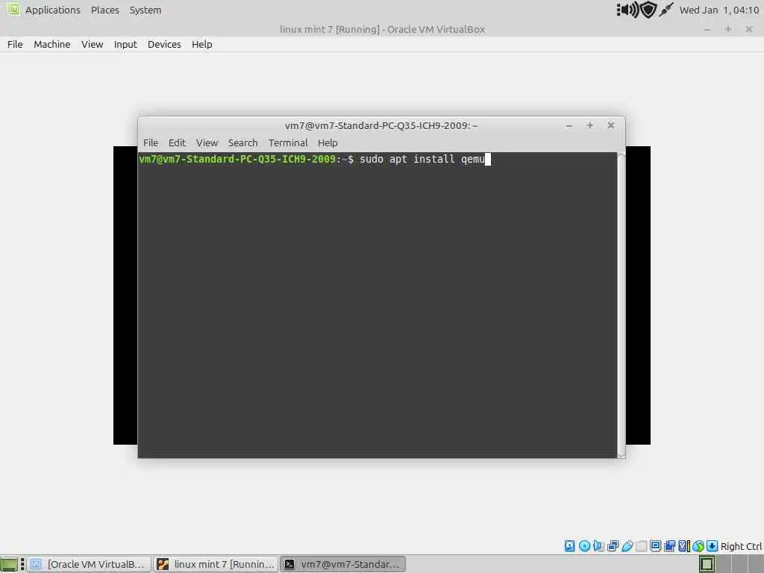Open the terminal Help menu
The image size is (764, 573).
(328, 143)
